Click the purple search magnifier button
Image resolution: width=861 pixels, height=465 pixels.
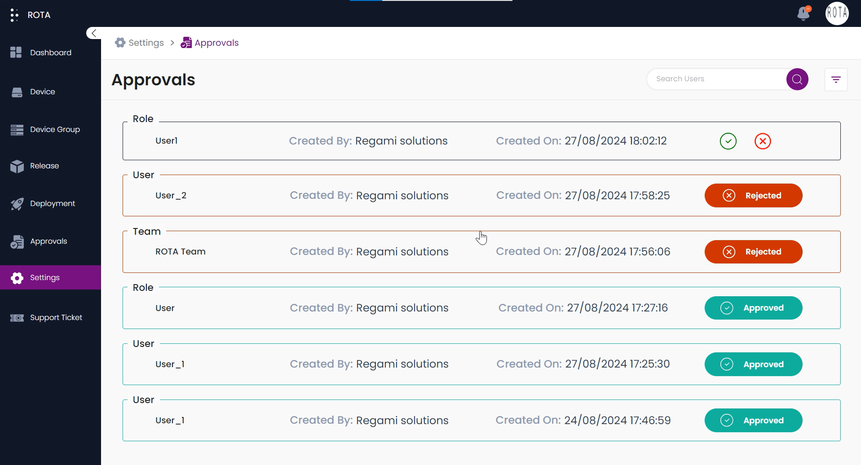[797, 79]
